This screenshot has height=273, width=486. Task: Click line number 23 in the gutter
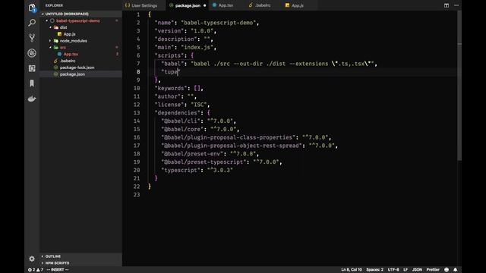pyautogui.click(x=137, y=195)
